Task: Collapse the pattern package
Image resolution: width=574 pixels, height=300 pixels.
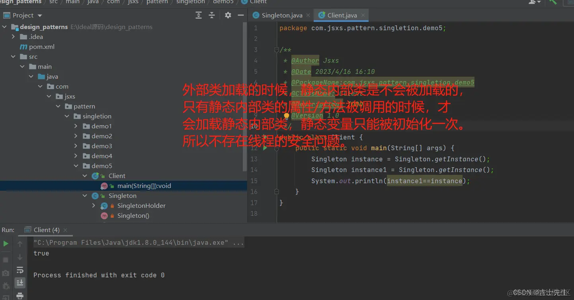Action: point(58,106)
